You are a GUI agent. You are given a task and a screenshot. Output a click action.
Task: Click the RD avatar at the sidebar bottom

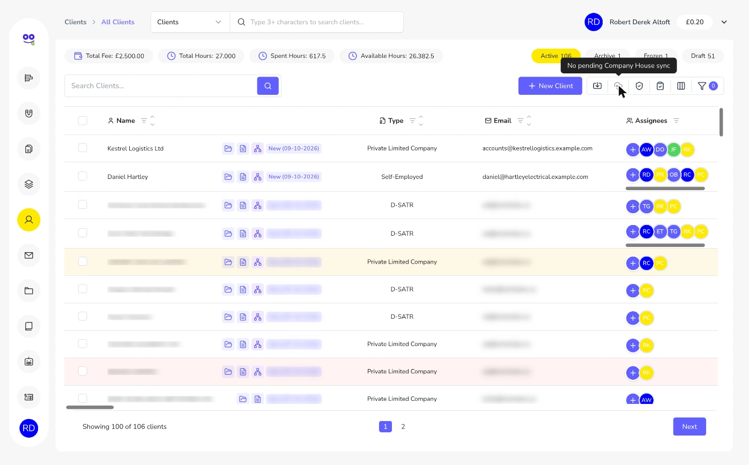coord(29,428)
